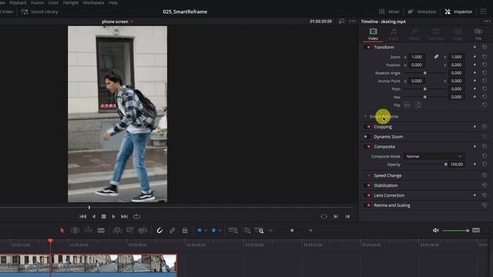493x277 pixels.
Task: Open the Mixer panel
Action: point(389,12)
